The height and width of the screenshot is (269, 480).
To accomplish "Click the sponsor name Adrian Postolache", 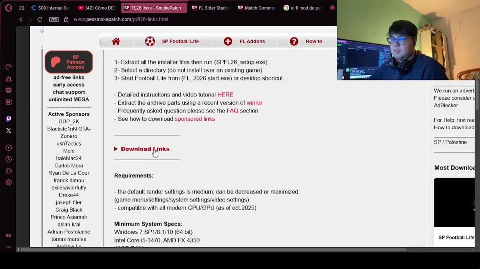I will point(69,232).
